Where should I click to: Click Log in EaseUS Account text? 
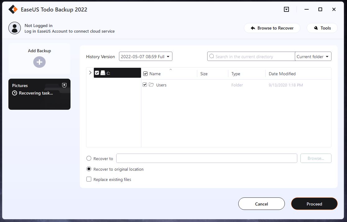pyautogui.click(x=70, y=31)
